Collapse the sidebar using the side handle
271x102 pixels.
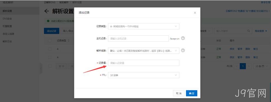click(41, 68)
